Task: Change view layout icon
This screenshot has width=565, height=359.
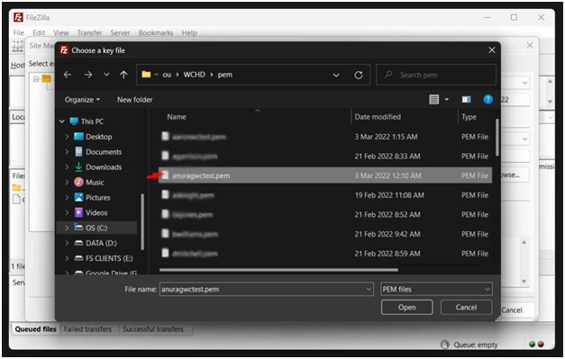Action: [434, 99]
